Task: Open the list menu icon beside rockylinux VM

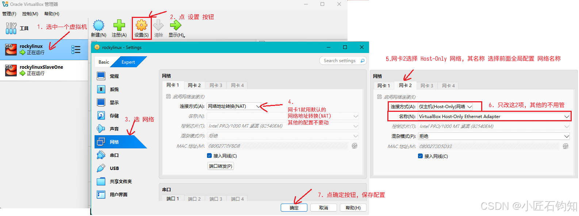Action: [x=76, y=50]
